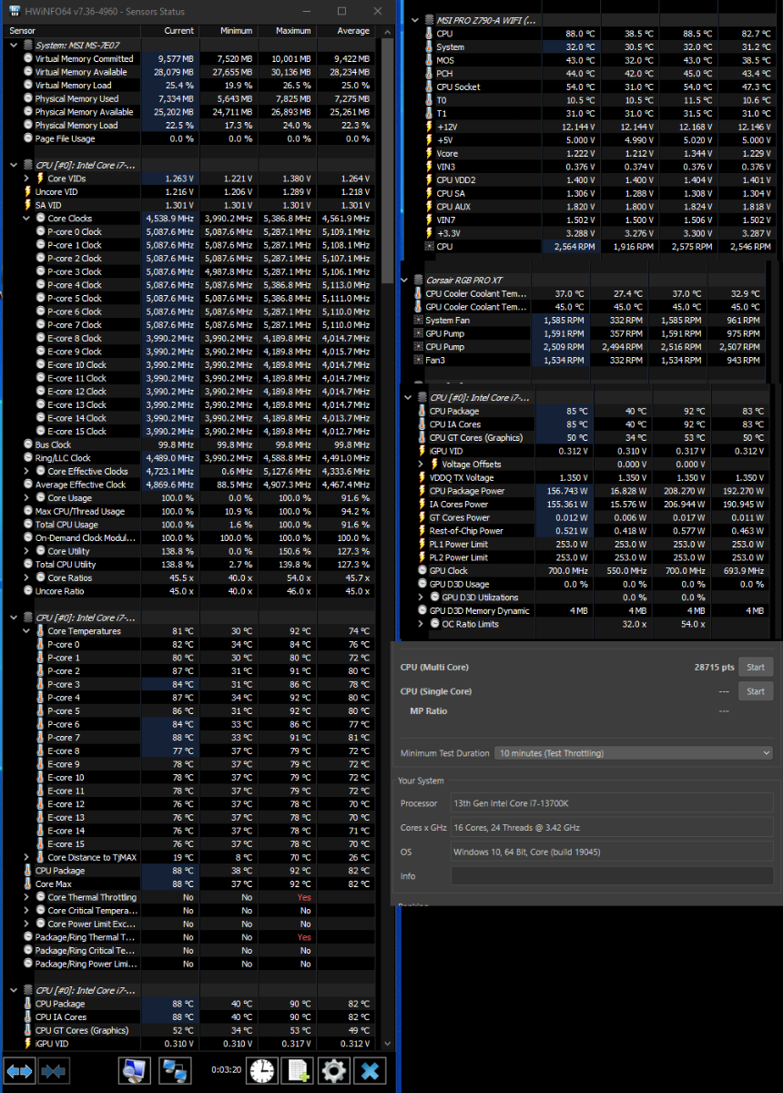Close sensors with the blue X icon
The image size is (783, 1093).
(x=369, y=1069)
